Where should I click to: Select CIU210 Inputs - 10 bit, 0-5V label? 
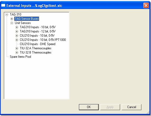[37, 36]
